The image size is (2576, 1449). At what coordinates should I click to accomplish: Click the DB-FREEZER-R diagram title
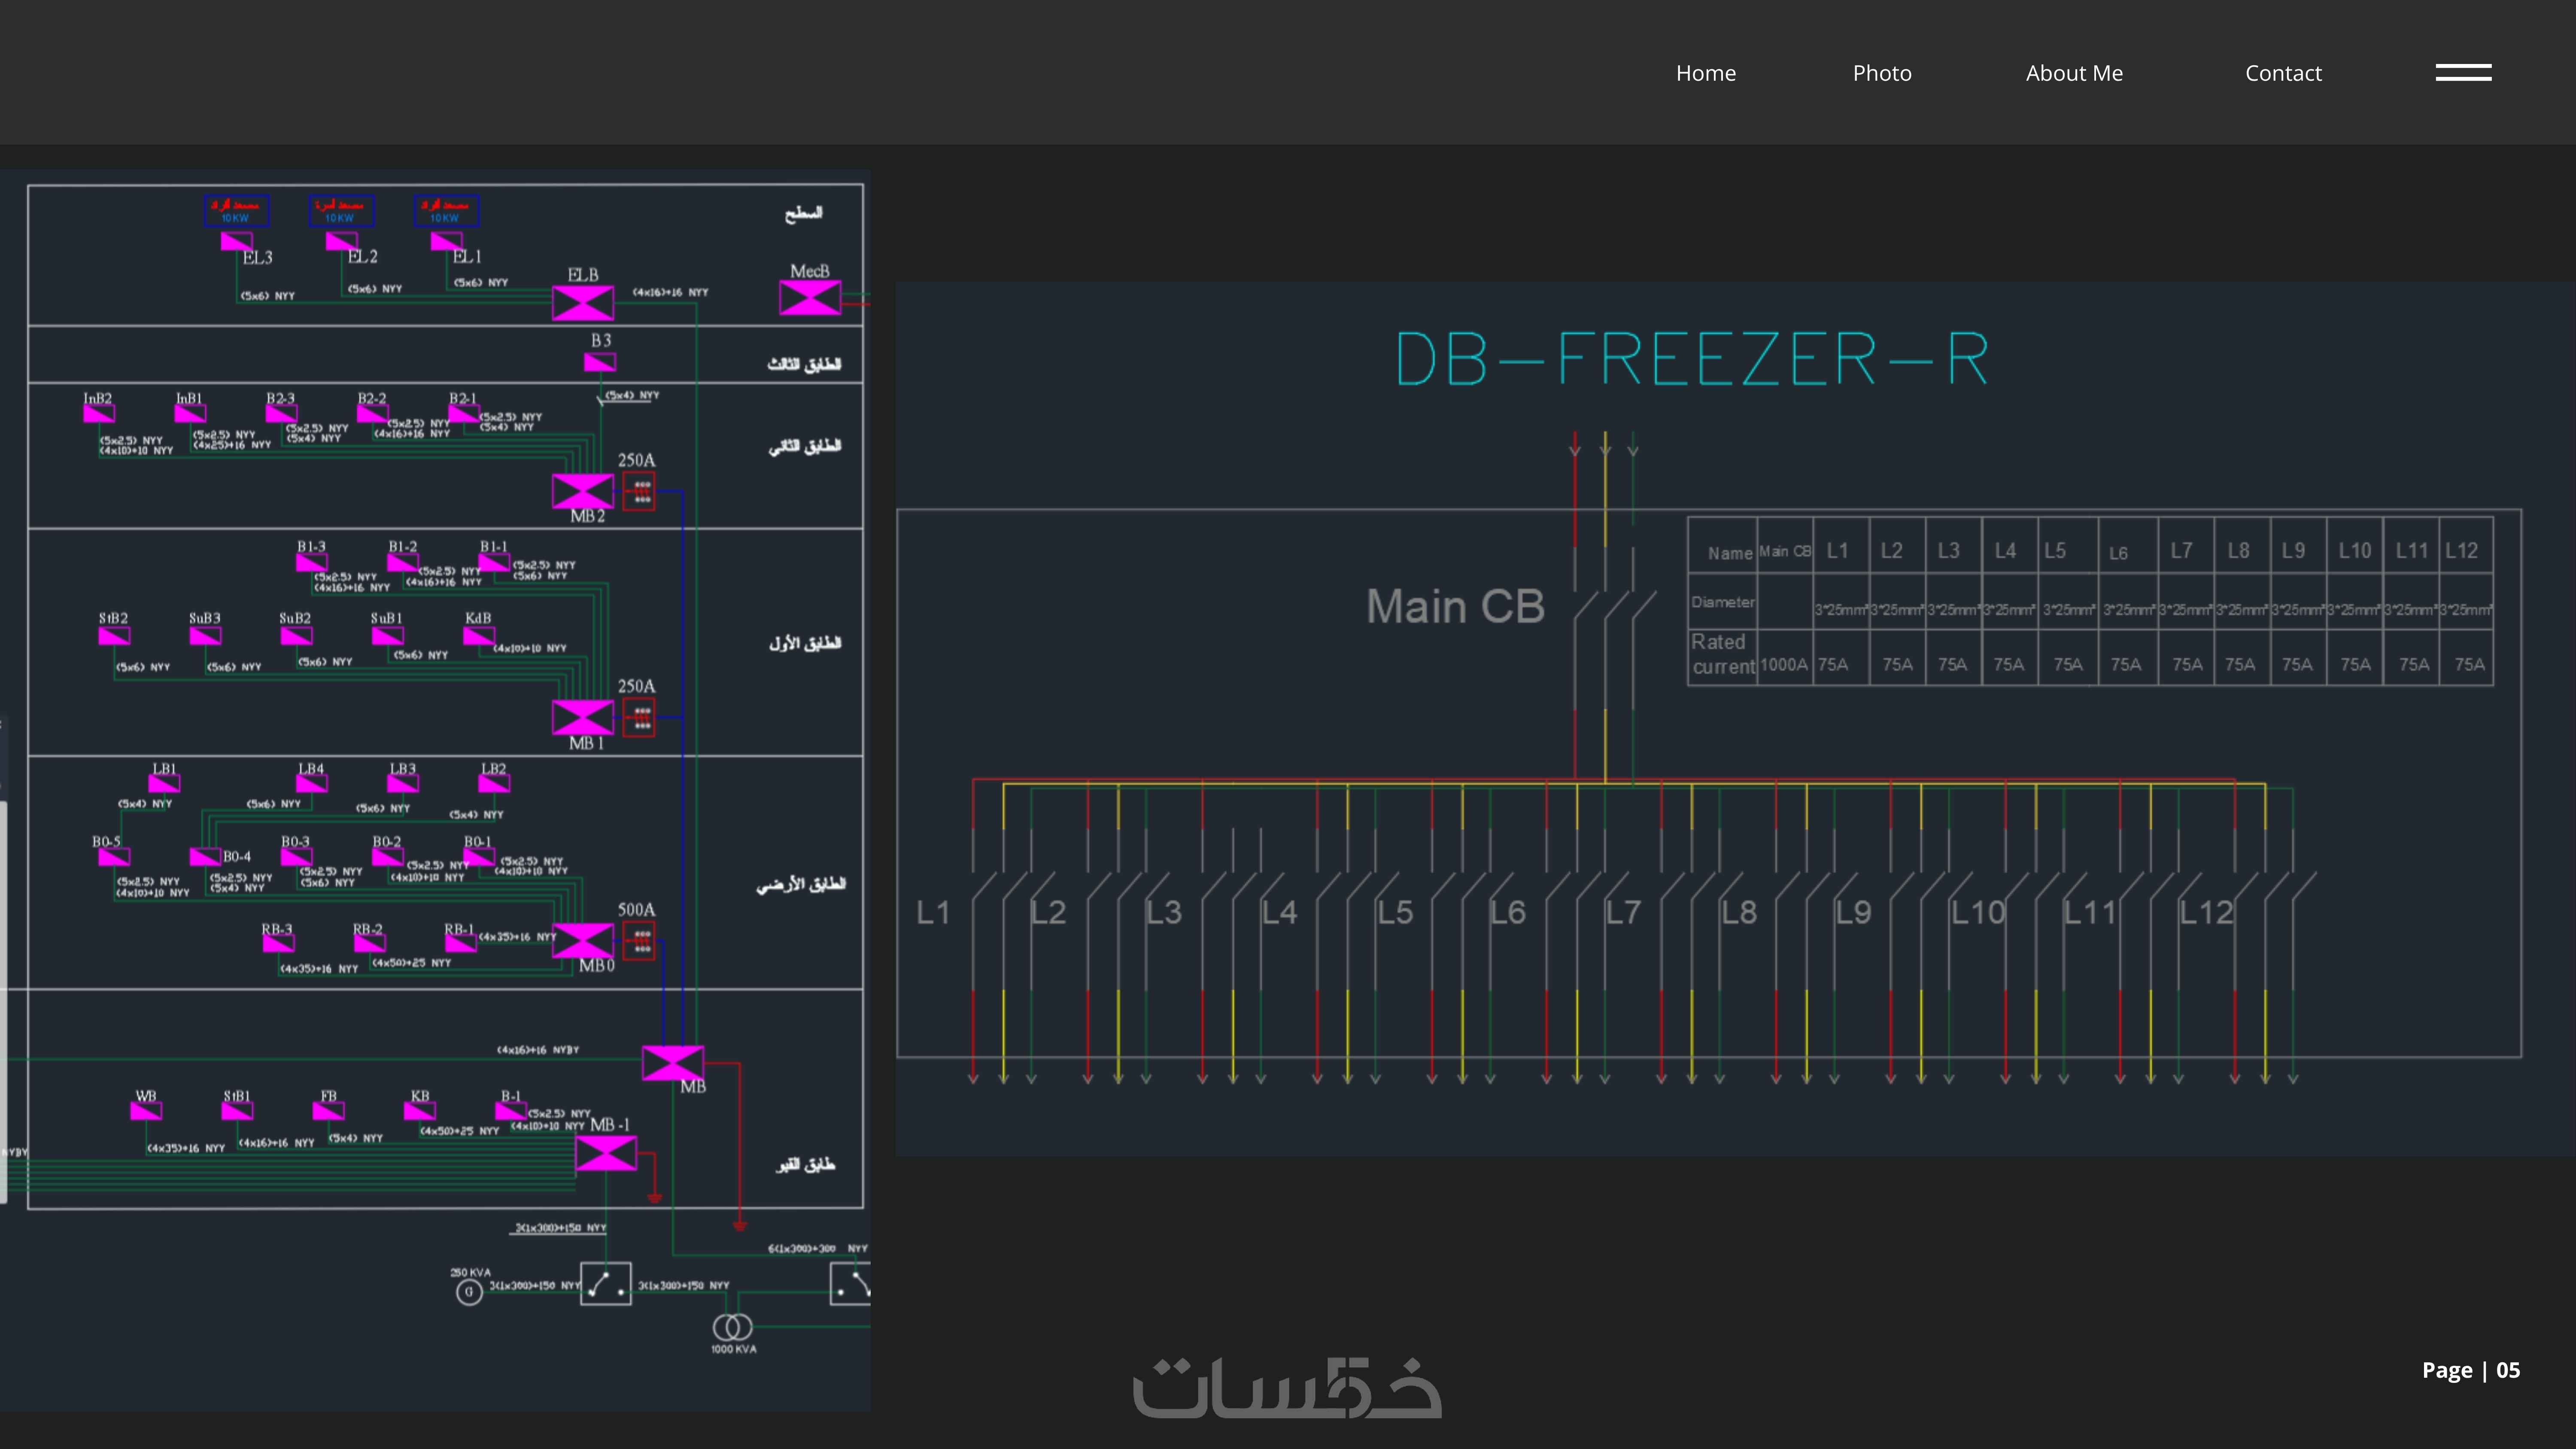[1692, 359]
